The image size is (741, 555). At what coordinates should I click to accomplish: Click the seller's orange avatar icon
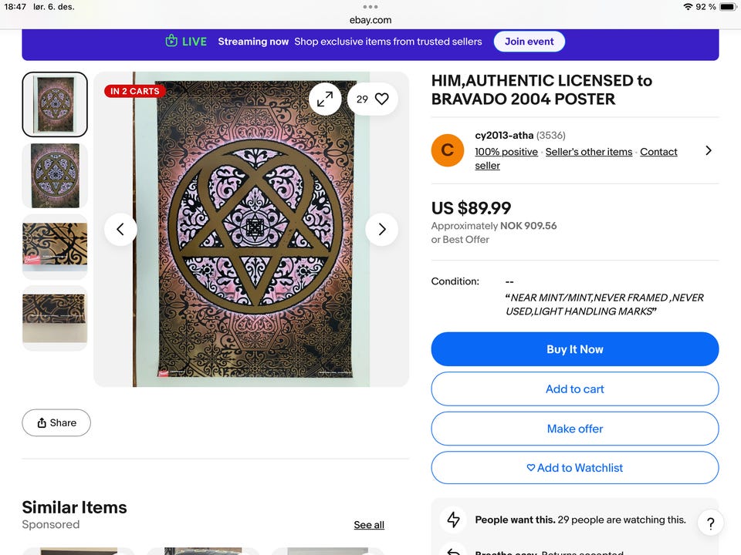(x=448, y=150)
